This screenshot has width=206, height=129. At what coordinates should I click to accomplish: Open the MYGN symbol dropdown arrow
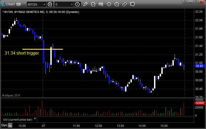point(44,4)
